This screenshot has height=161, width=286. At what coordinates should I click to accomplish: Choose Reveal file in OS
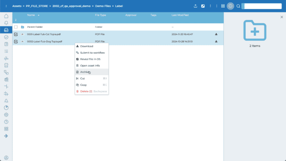point(92,59)
